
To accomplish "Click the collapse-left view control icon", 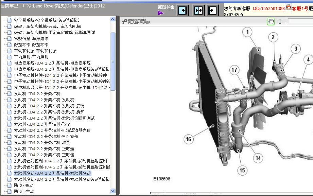I will coord(212,10).
